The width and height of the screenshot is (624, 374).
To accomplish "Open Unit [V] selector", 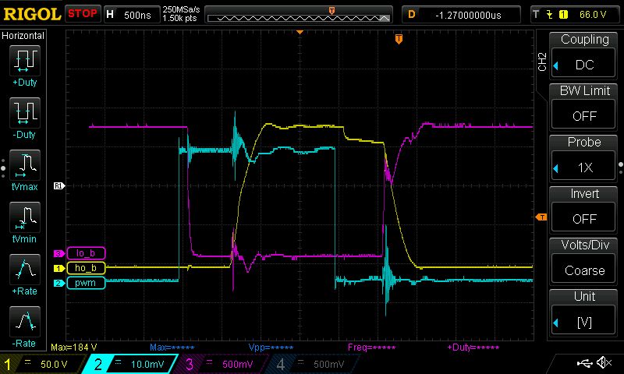I will [584, 322].
